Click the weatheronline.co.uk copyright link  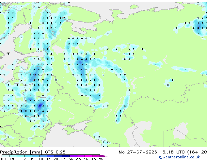pyautogui.click(x=180, y=157)
